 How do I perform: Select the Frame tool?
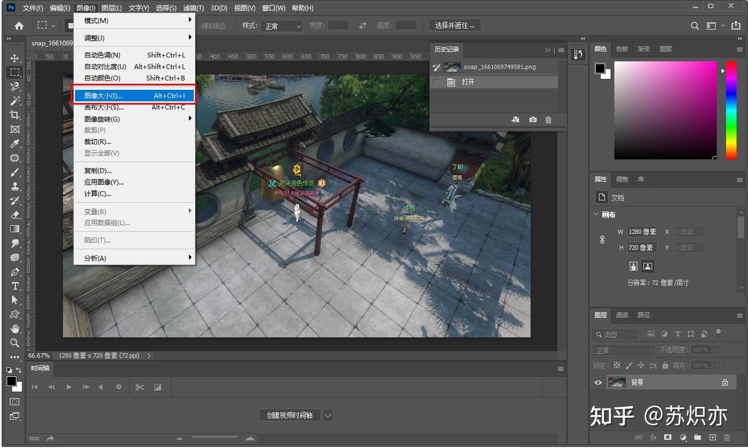[15, 129]
